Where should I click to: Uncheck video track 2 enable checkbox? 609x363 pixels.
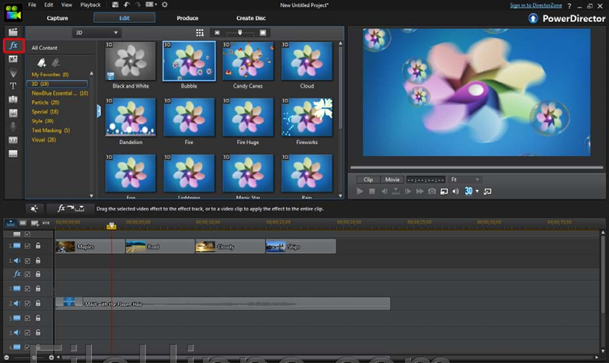[x=27, y=288]
